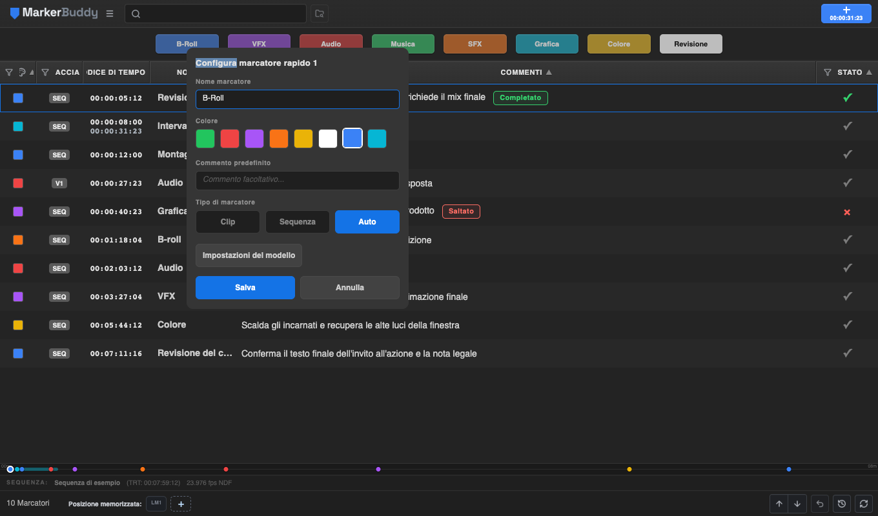Select Auto marker type
878x516 pixels.
[367, 222]
